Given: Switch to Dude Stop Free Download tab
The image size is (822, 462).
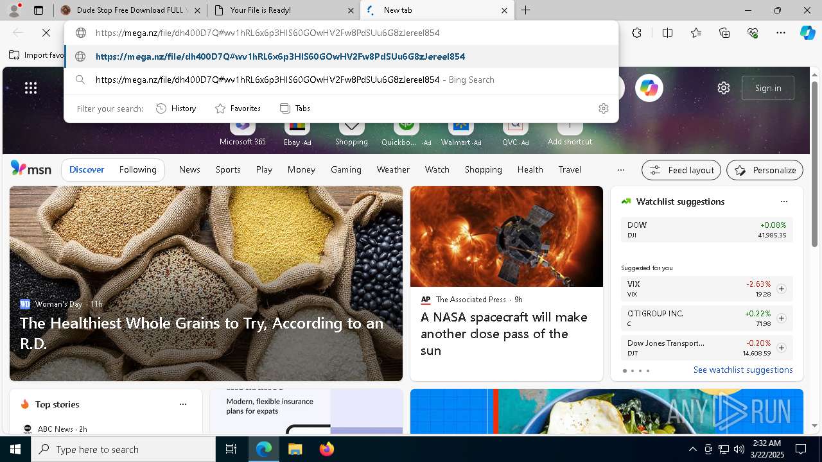Looking at the screenshot, I should [129, 10].
